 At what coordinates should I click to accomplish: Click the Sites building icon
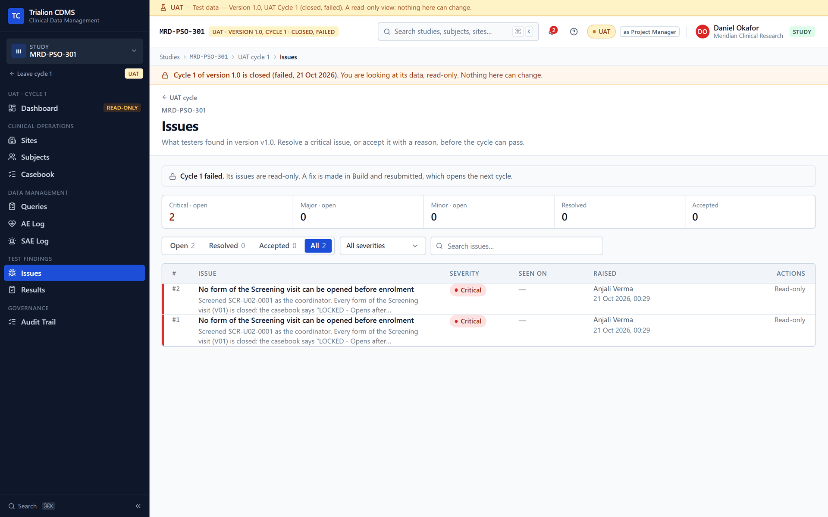[x=12, y=140]
